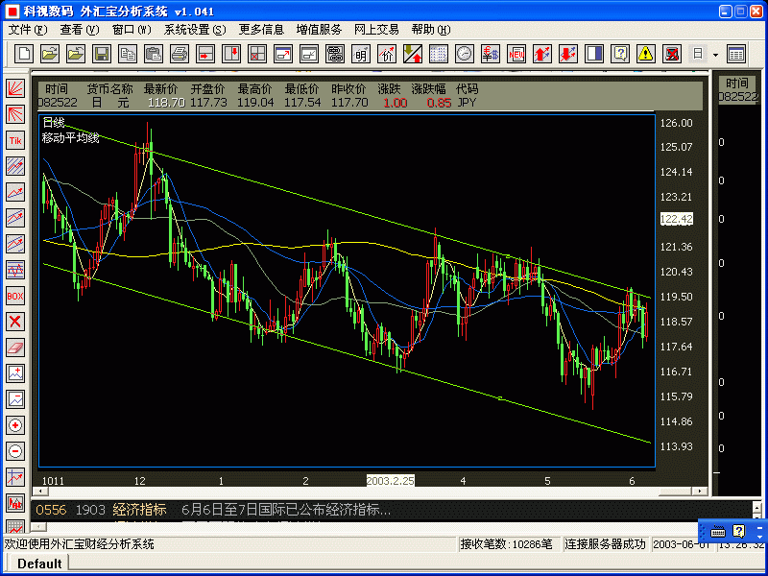Select the BOX drawing tool
This screenshot has height=576, width=768.
[13, 296]
